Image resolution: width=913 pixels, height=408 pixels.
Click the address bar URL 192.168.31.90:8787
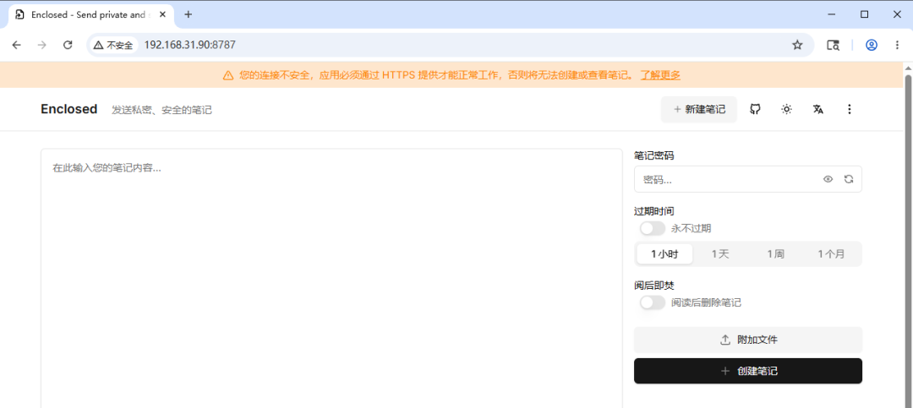(x=190, y=45)
